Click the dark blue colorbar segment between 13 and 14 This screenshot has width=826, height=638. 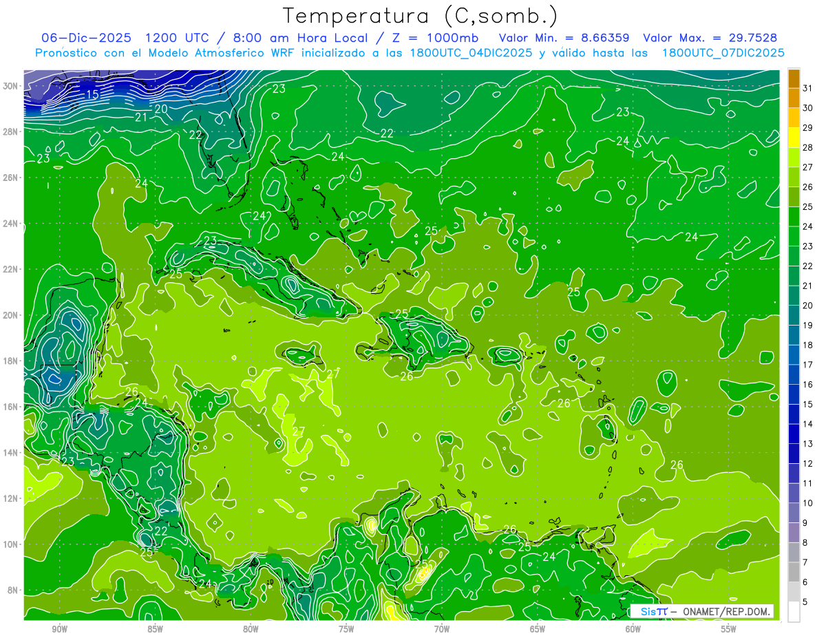click(794, 434)
